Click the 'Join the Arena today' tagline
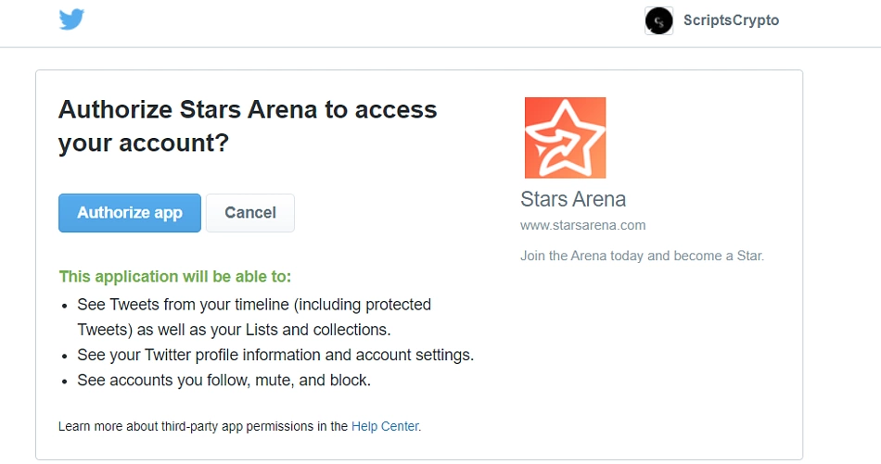 point(643,256)
